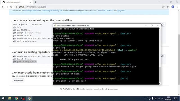Image resolution: width=180 pixels, height=101 pixels.
Task: Open the Chrome profile avatar
Action: point(173,7)
